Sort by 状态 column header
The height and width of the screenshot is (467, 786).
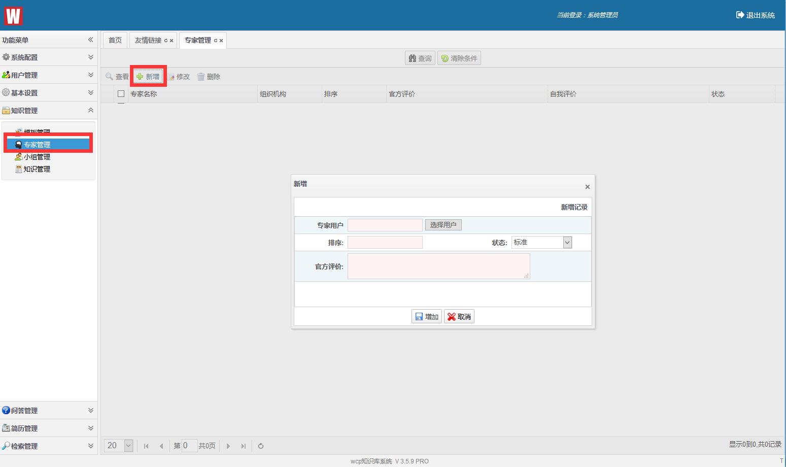tap(742, 94)
